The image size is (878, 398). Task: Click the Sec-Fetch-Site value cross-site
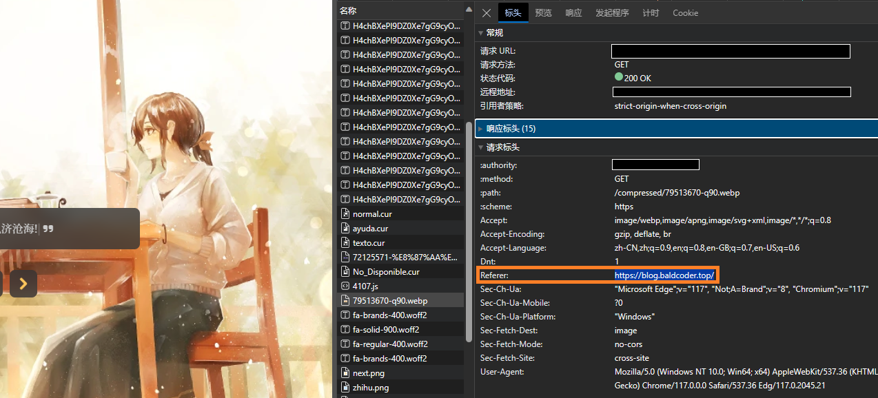(631, 358)
